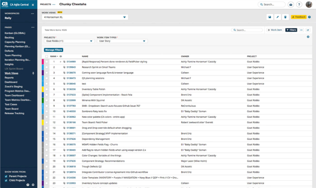Tick the checkbox for rank 1 row
This screenshot has width=316, height=188.
pyautogui.click(x=47, y=62)
